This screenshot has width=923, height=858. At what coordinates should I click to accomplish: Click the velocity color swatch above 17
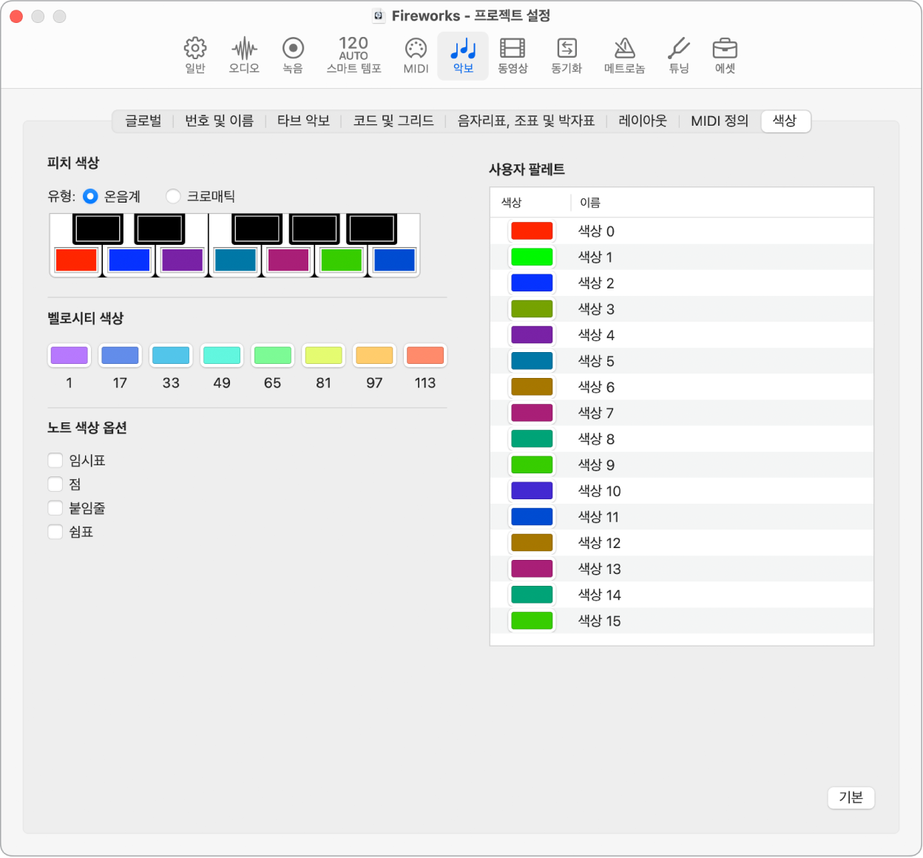pyautogui.click(x=120, y=355)
